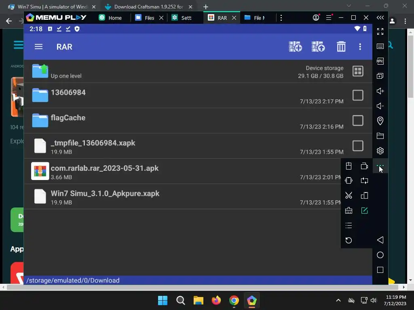Switch to the Home tab in MEmu
Screen dimensions: 414x310
pos(110,18)
